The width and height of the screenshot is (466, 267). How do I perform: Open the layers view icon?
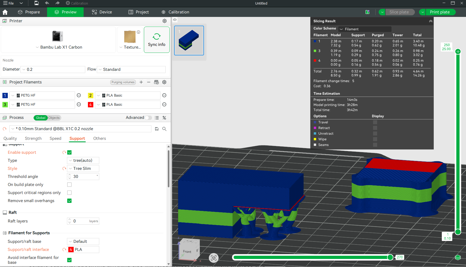pyautogui.click(x=458, y=258)
